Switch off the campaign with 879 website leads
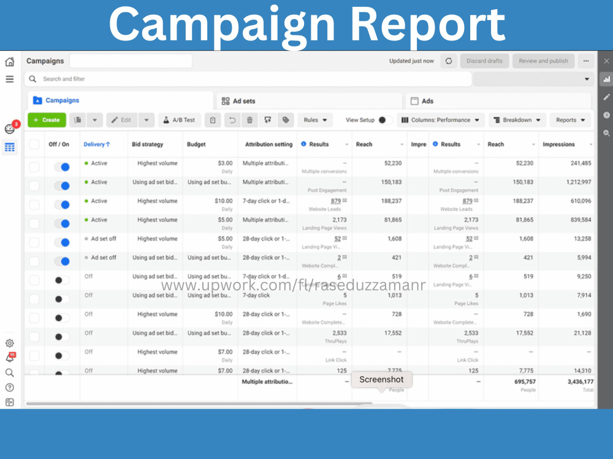 [62, 204]
